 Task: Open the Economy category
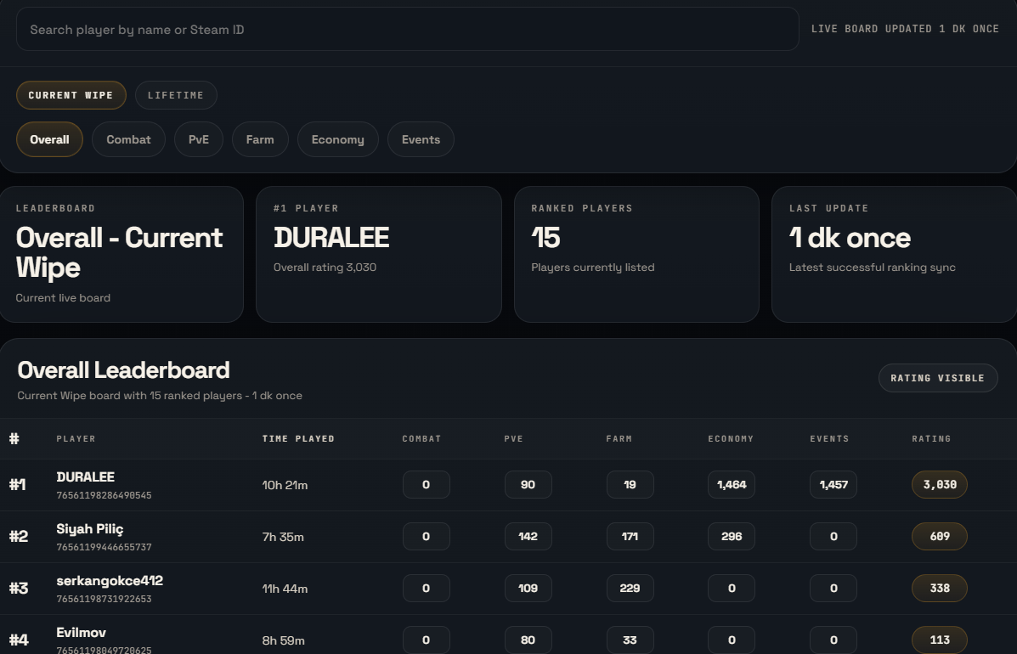coord(337,139)
